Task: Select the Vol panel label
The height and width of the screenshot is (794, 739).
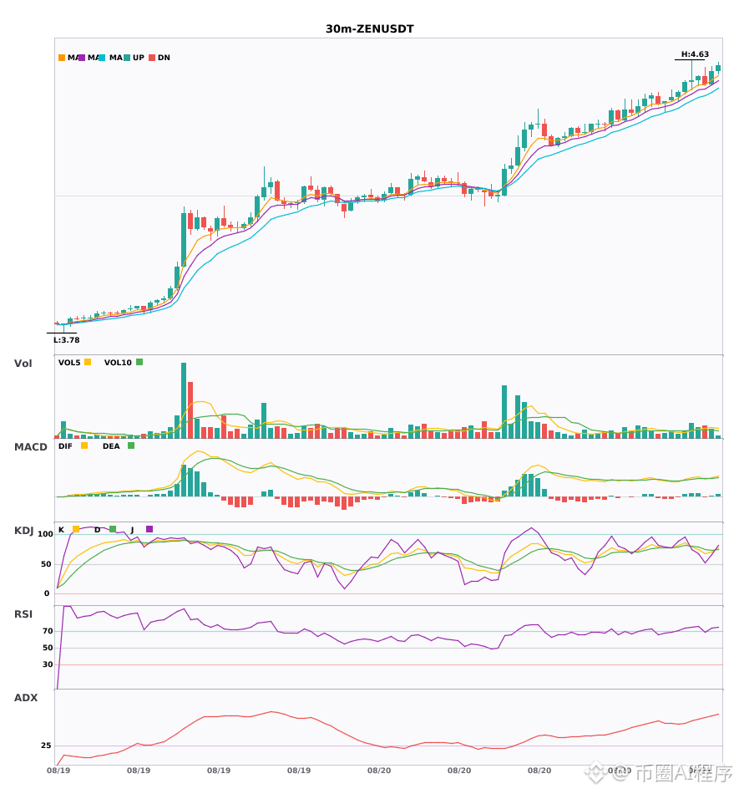Action: point(23,364)
